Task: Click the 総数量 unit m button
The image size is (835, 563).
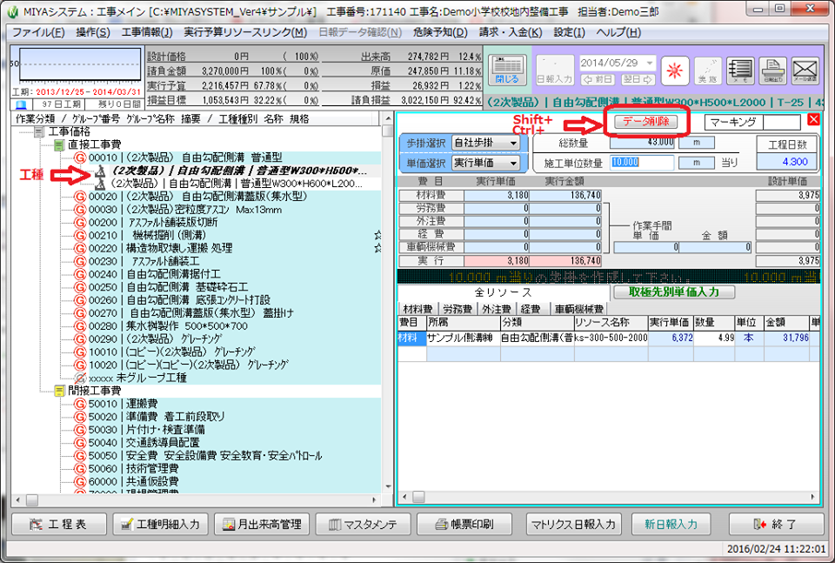Action: point(697,142)
